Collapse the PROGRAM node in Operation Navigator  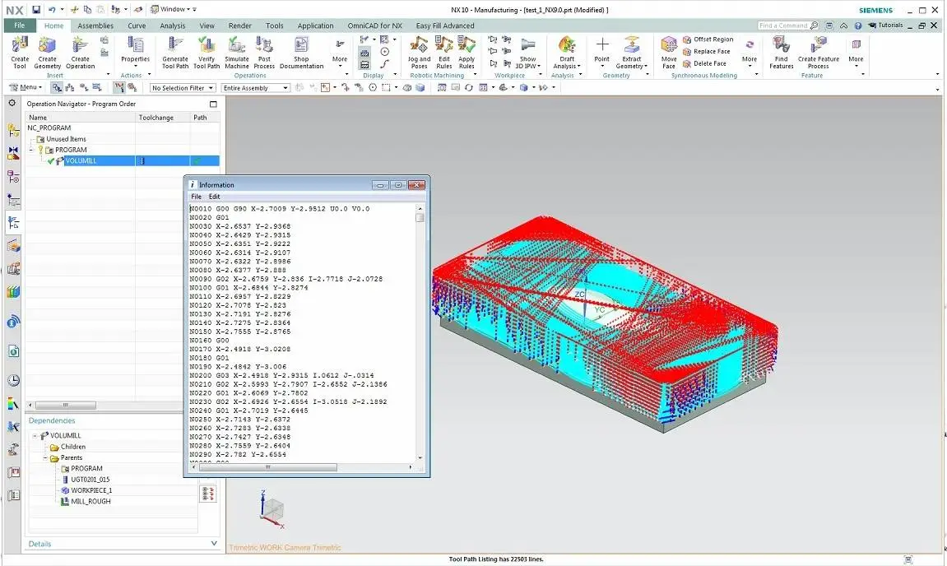(32, 150)
